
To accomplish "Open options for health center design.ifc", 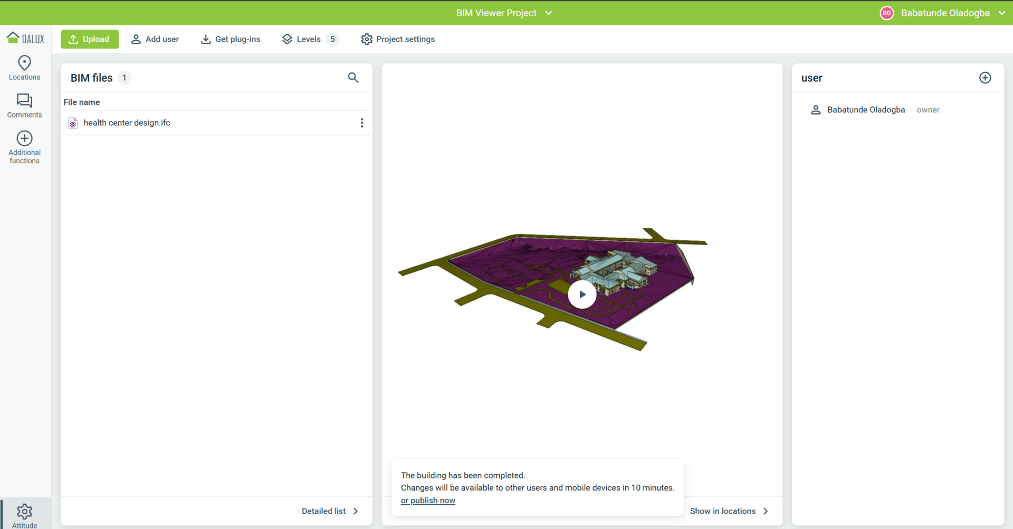I will coord(362,123).
